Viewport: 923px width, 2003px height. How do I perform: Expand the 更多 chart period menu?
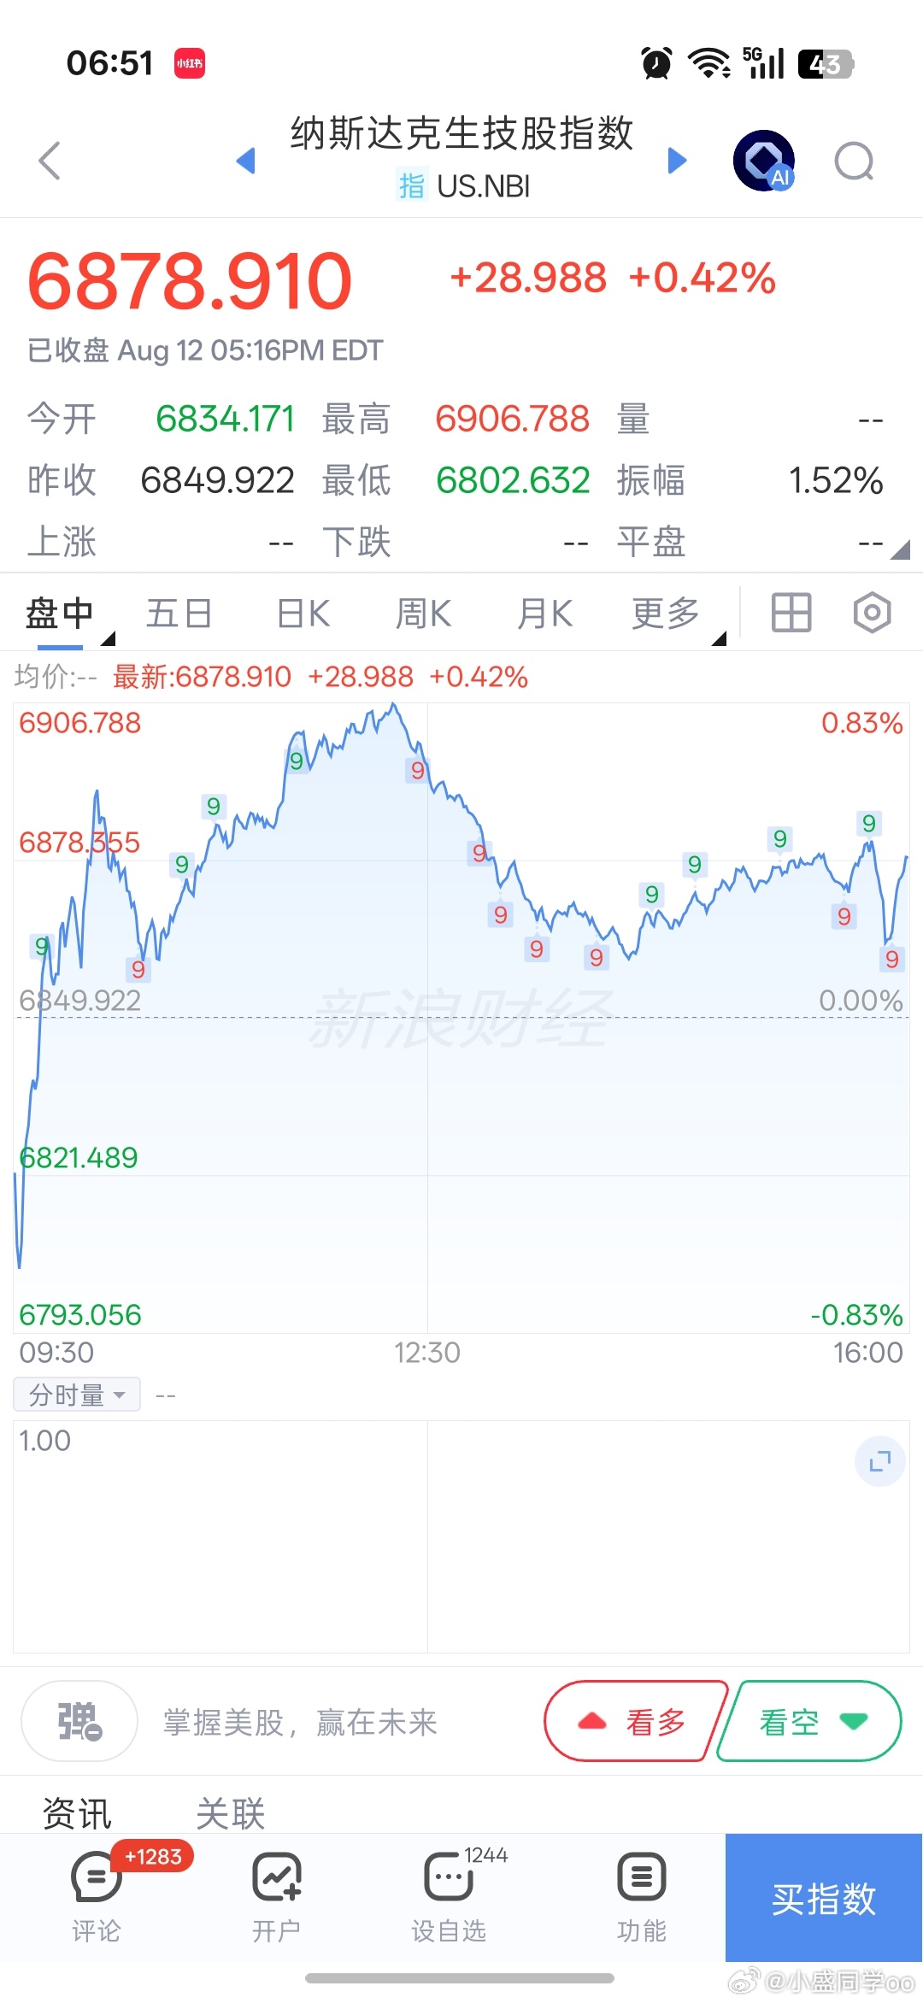(x=667, y=614)
